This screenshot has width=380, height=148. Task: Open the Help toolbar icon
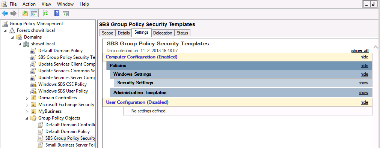pos(57,13)
